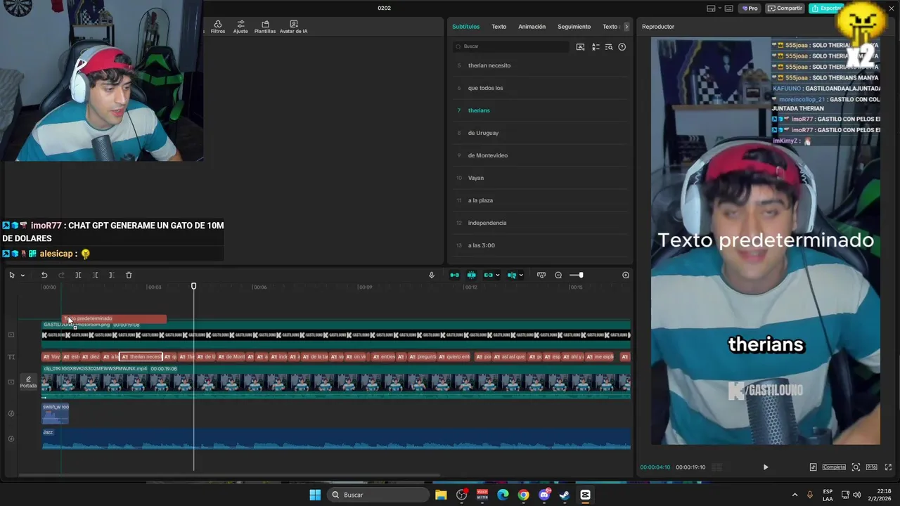Open the linkage dropdown arrow
The width and height of the screenshot is (900, 506).
[498, 275]
